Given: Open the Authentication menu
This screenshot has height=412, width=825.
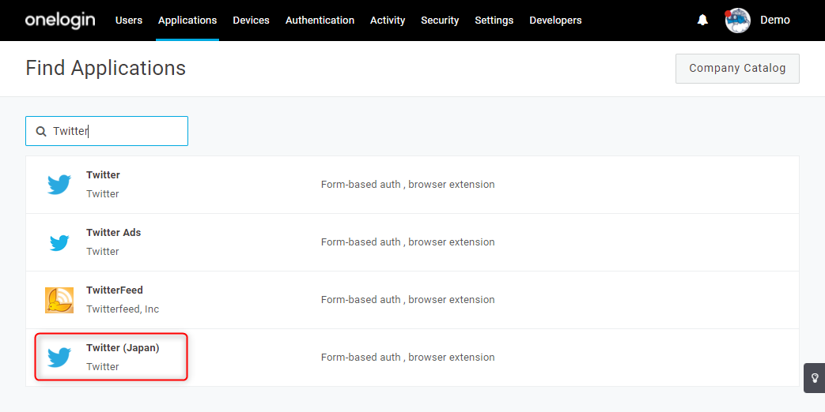Looking at the screenshot, I should point(320,20).
